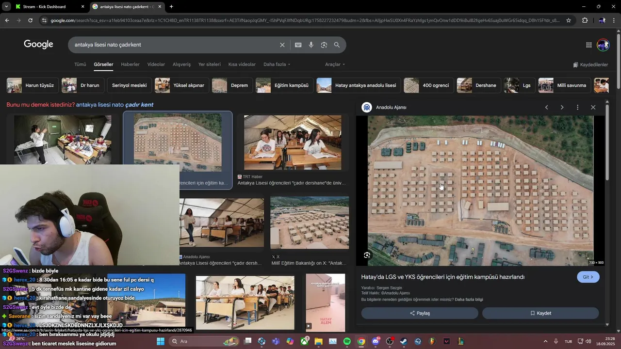Open preview panel more options menu

click(x=577, y=107)
